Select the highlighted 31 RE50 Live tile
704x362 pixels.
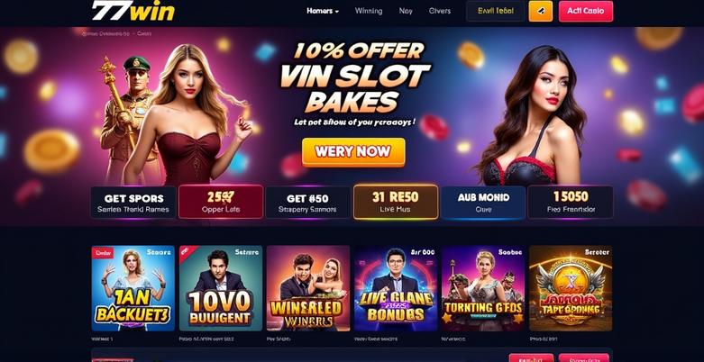[396, 202]
